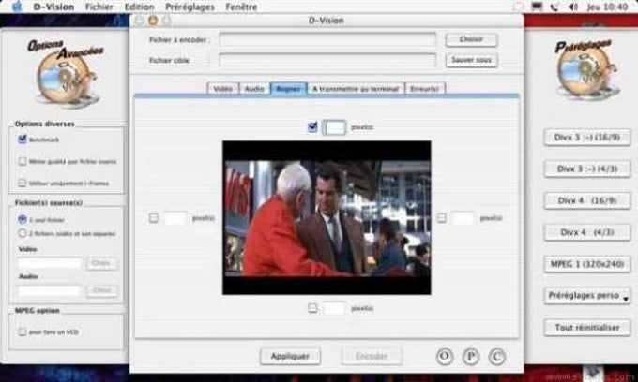Click the video preview thumbnail
Viewport: 638px width, 382px height.
pos(327,217)
